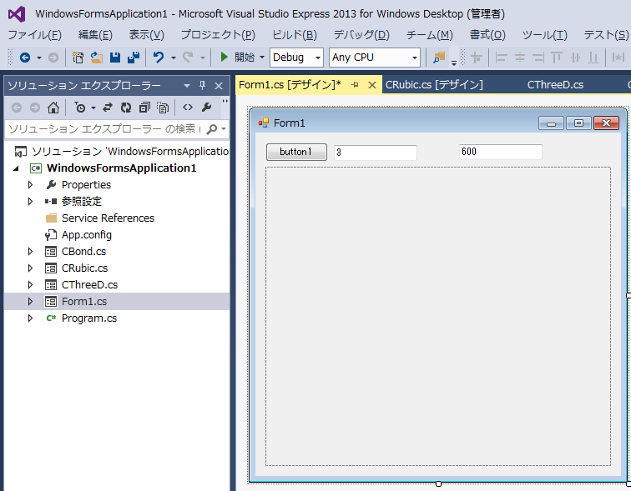Expand the CBond.cs node
This screenshot has width=631, height=491.
pos(30,252)
